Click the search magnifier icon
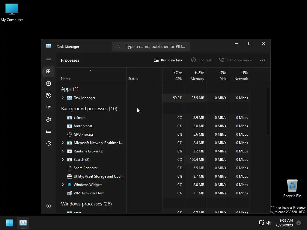This screenshot has width=307, height=230. (x=118, y=46)
